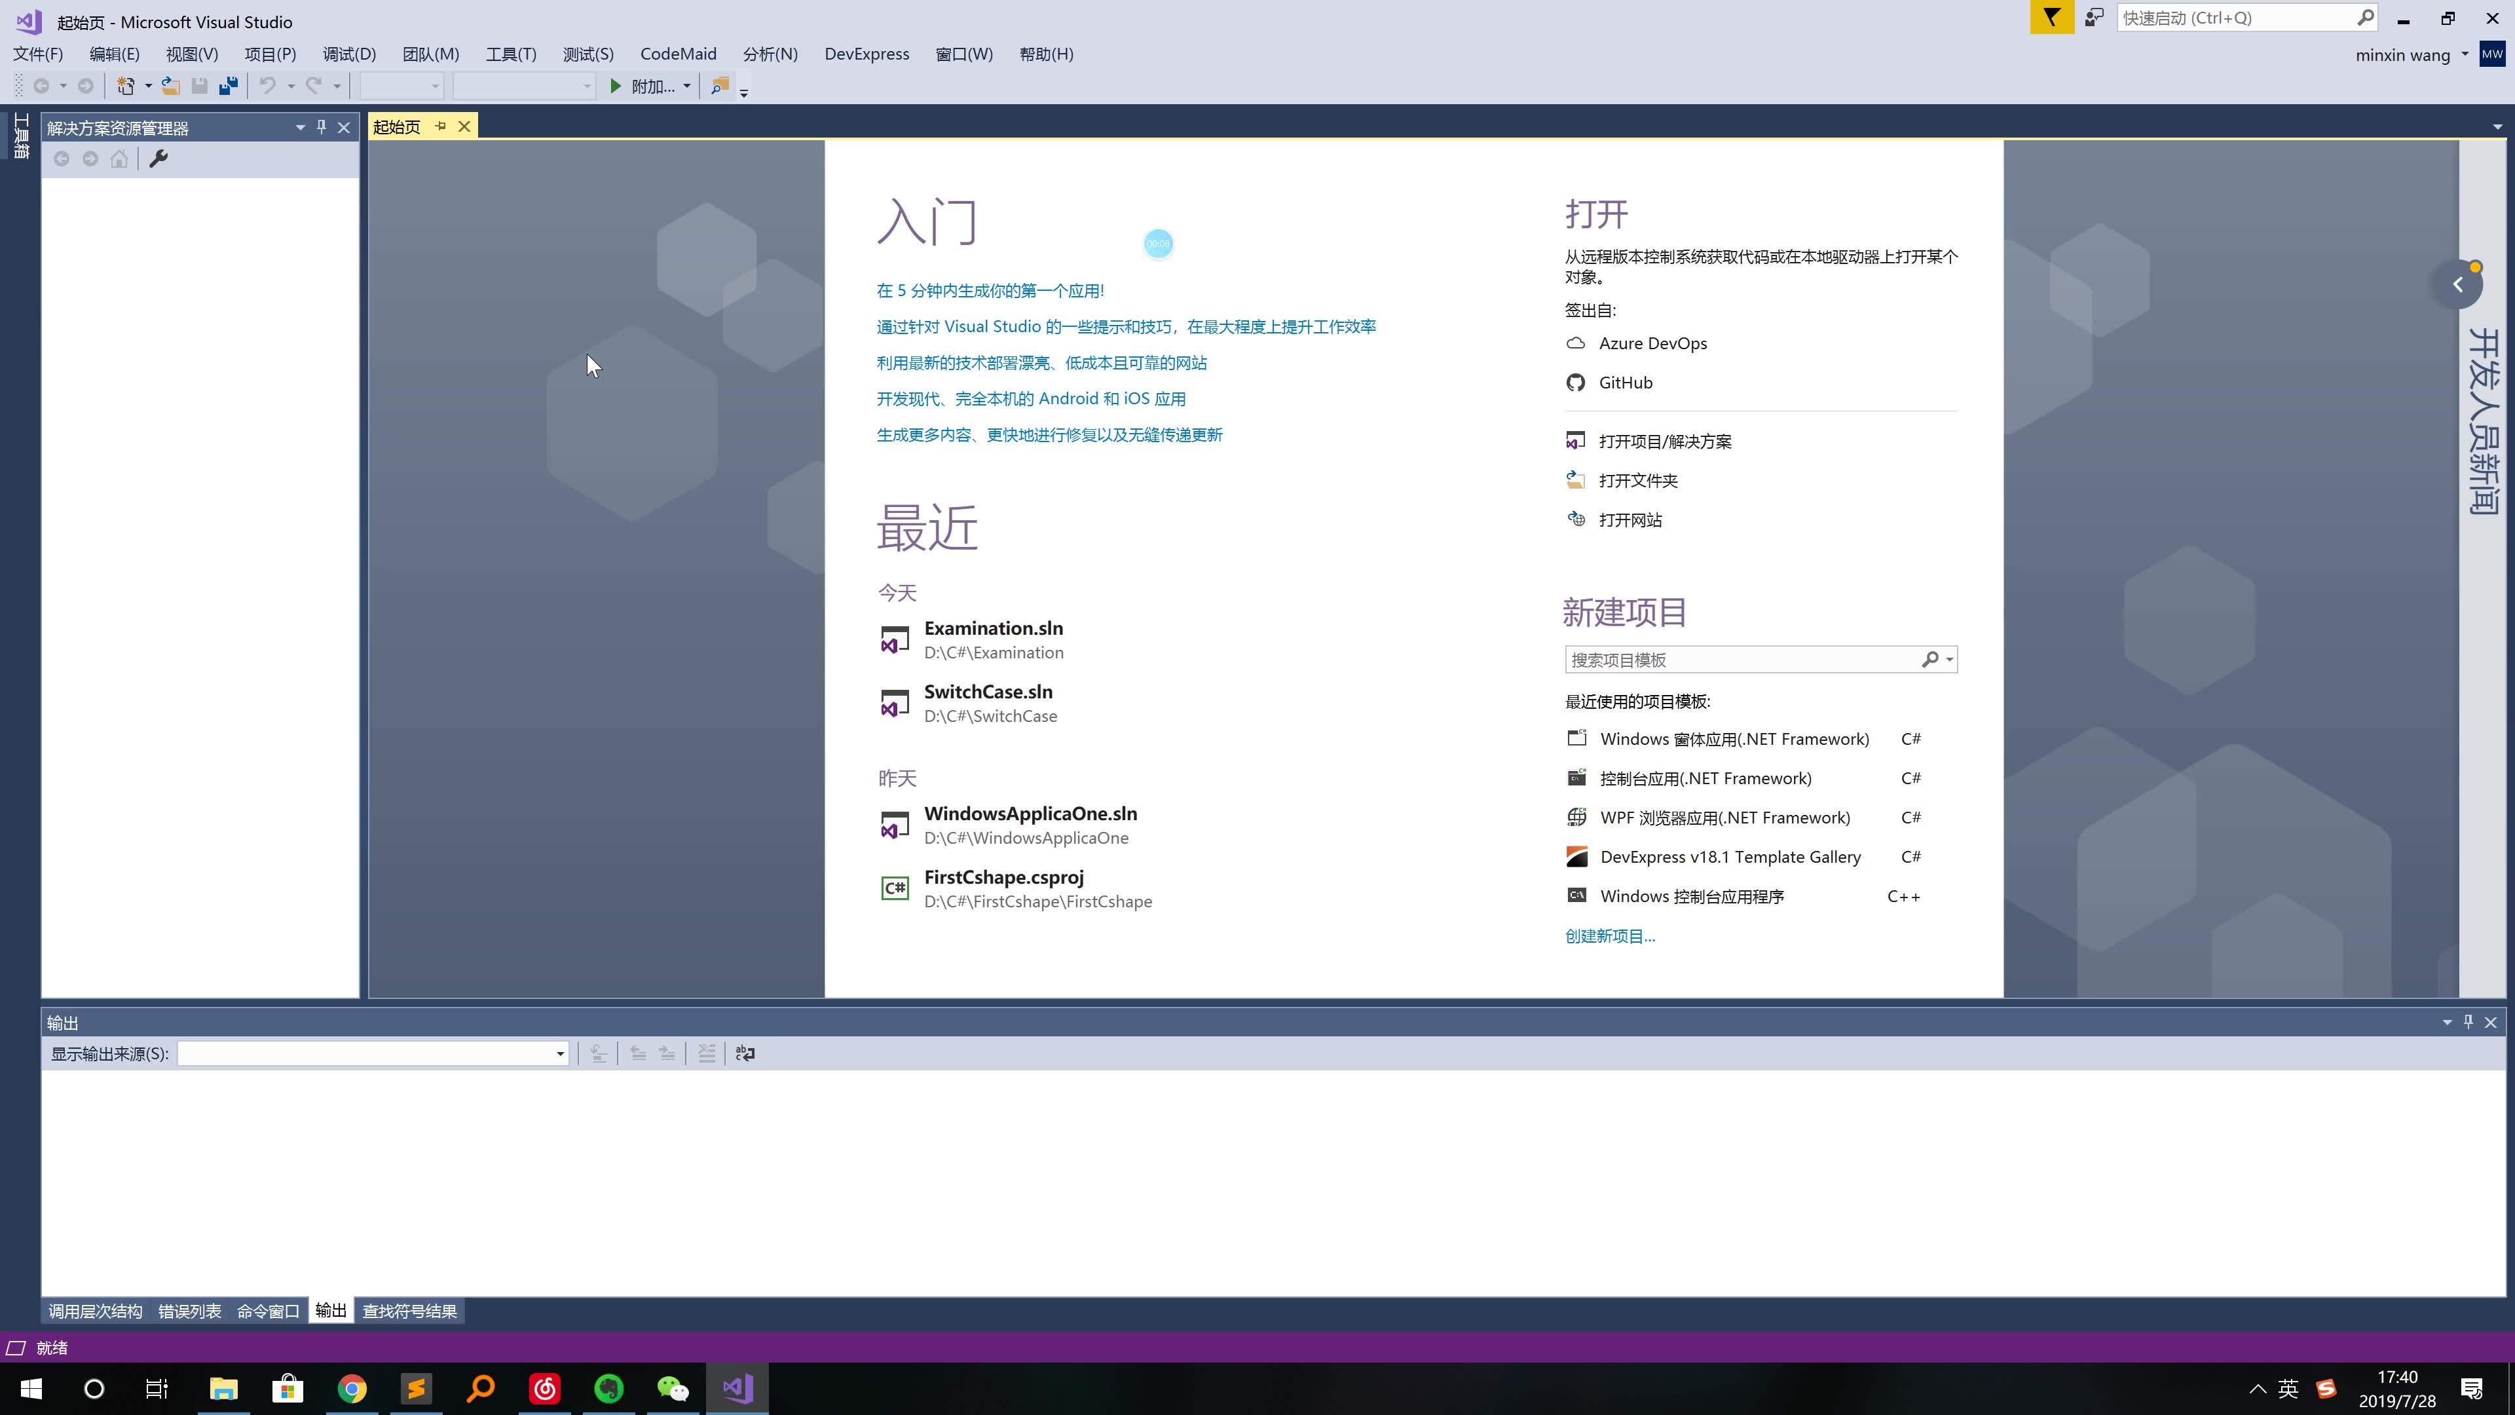Open Output panel window position dropdown

pos(2447,1021)
